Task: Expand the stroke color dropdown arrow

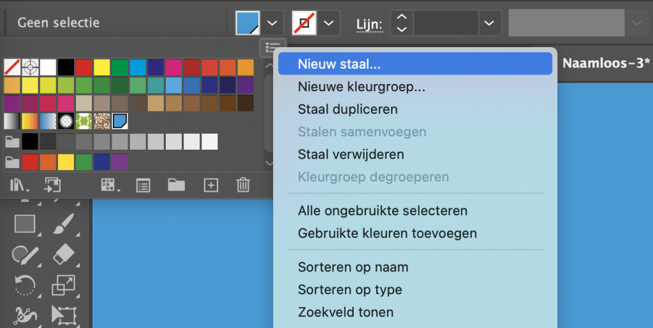Action: point(329,23)
